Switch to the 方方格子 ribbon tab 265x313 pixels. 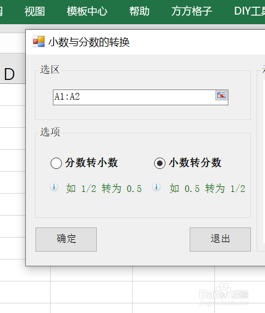(x=191, y=11)
